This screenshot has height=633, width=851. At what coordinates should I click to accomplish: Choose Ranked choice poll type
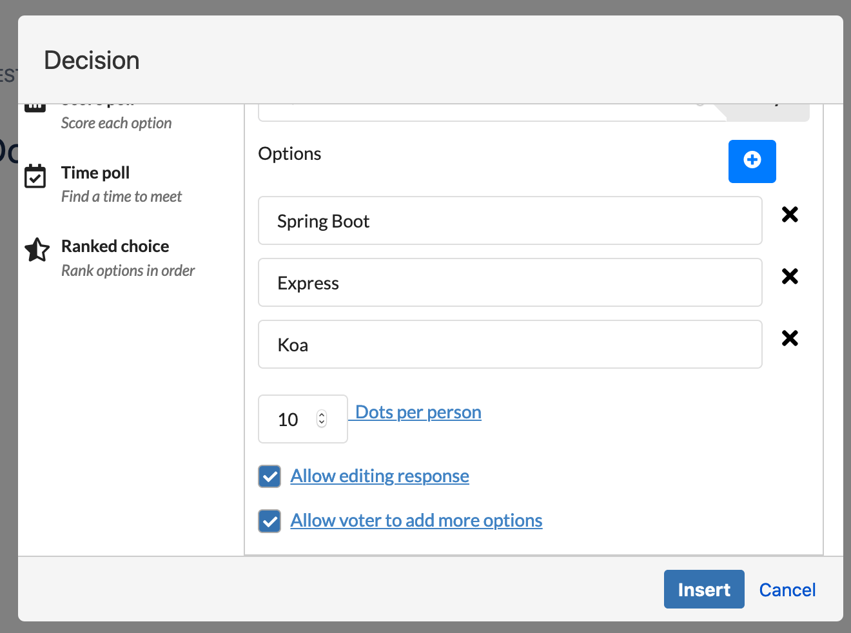click(x=115, y=246)
